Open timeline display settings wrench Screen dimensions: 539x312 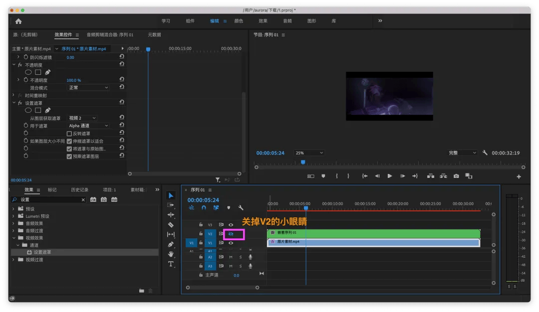(x=241, y=208)
